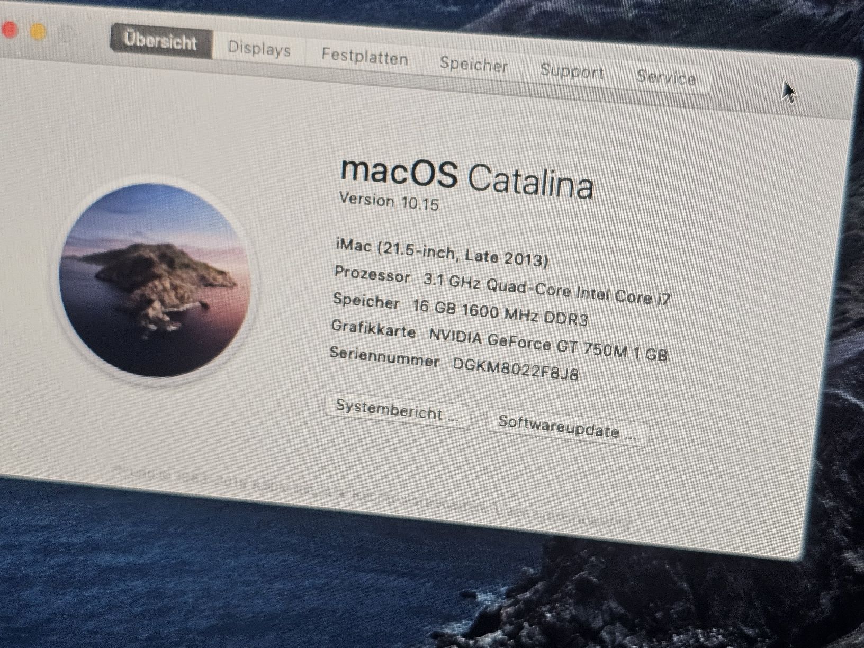
Task: Open the Support tab
Action: click(x=572, y=72)
